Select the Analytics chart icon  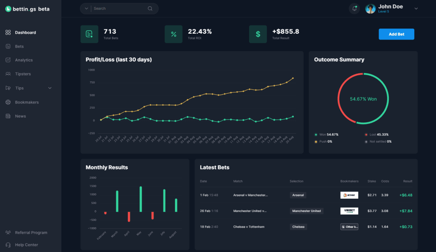pyautogui.click(x=9, y=60)
